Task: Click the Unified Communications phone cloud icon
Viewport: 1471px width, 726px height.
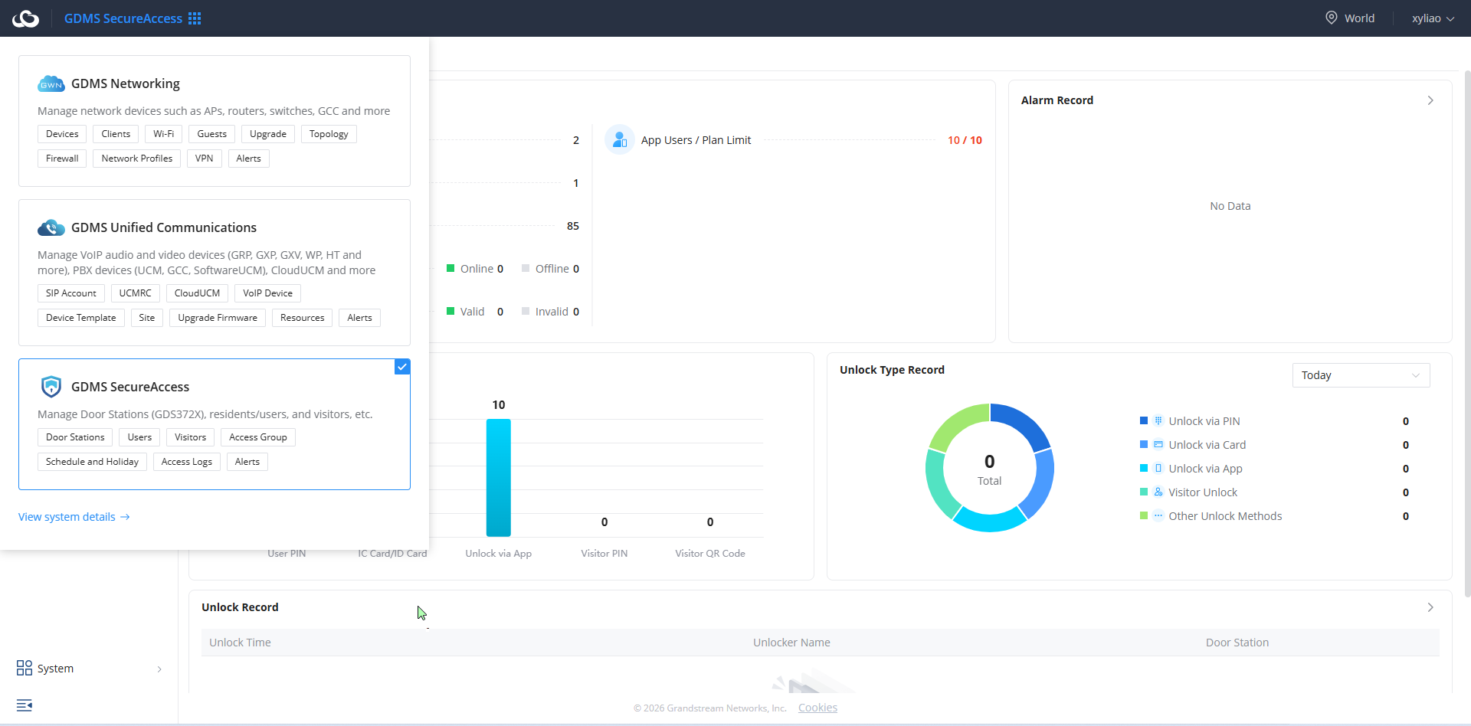Action: tap(51, 227)
